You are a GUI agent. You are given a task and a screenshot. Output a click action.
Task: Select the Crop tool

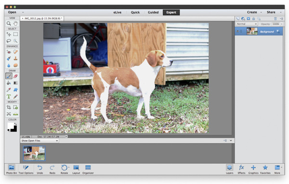tap(9, 107)
